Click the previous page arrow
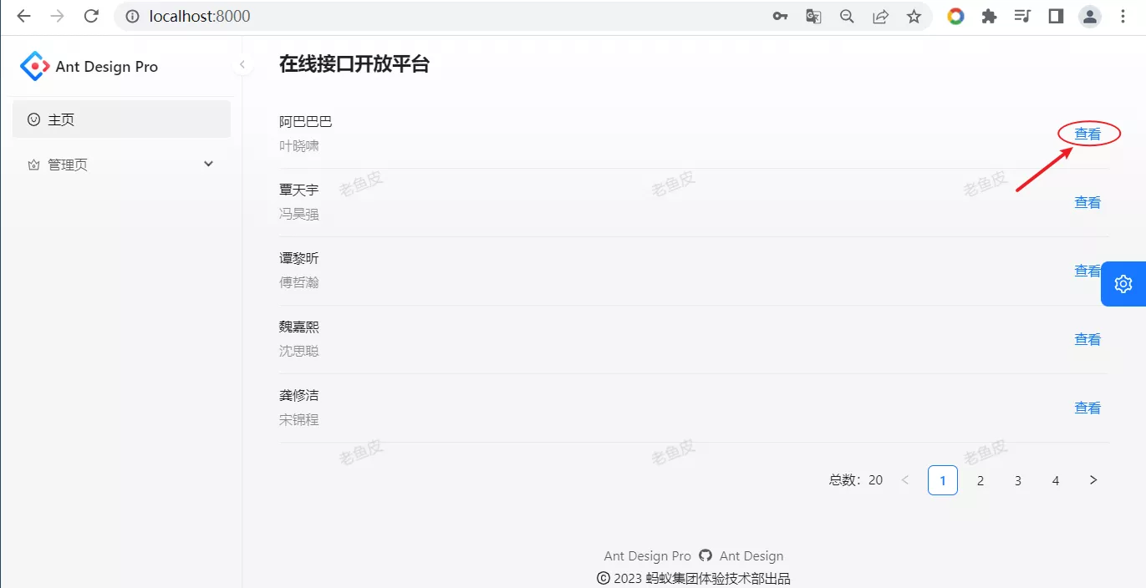Image resolution: width=1146 pixels, height=588 pixels. pos(905,480)
